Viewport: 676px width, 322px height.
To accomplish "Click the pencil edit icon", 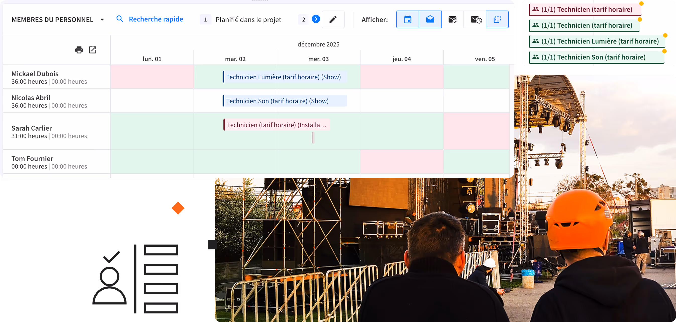I will click(333, 19).
